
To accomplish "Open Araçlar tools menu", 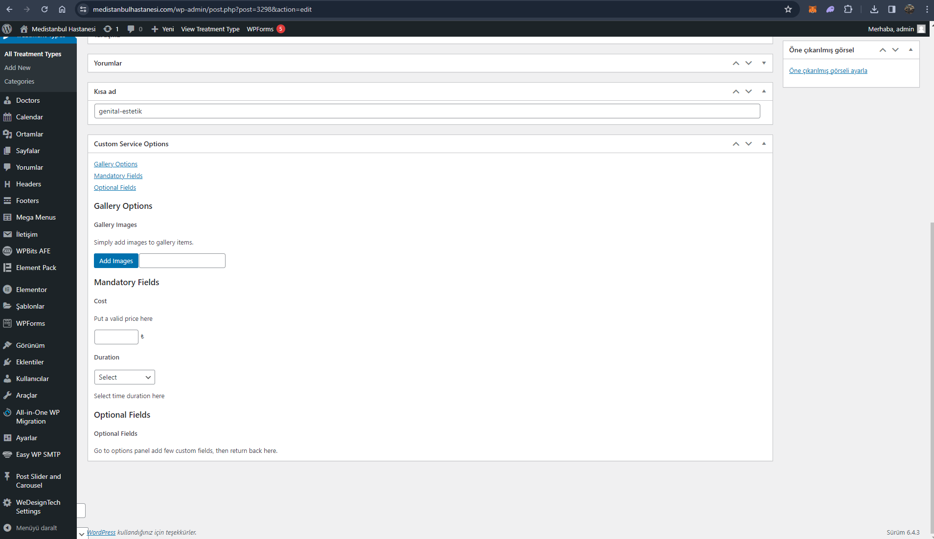I will click(26, 395).
